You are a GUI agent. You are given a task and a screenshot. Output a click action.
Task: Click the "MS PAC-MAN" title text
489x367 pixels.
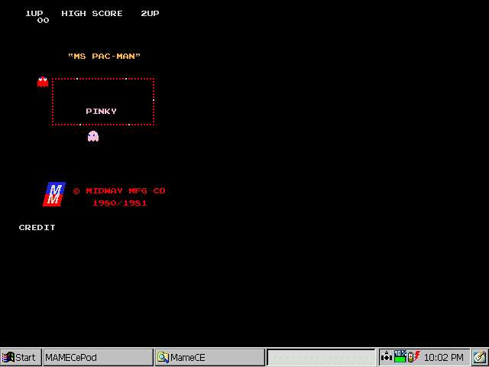[x=105, y=56]
